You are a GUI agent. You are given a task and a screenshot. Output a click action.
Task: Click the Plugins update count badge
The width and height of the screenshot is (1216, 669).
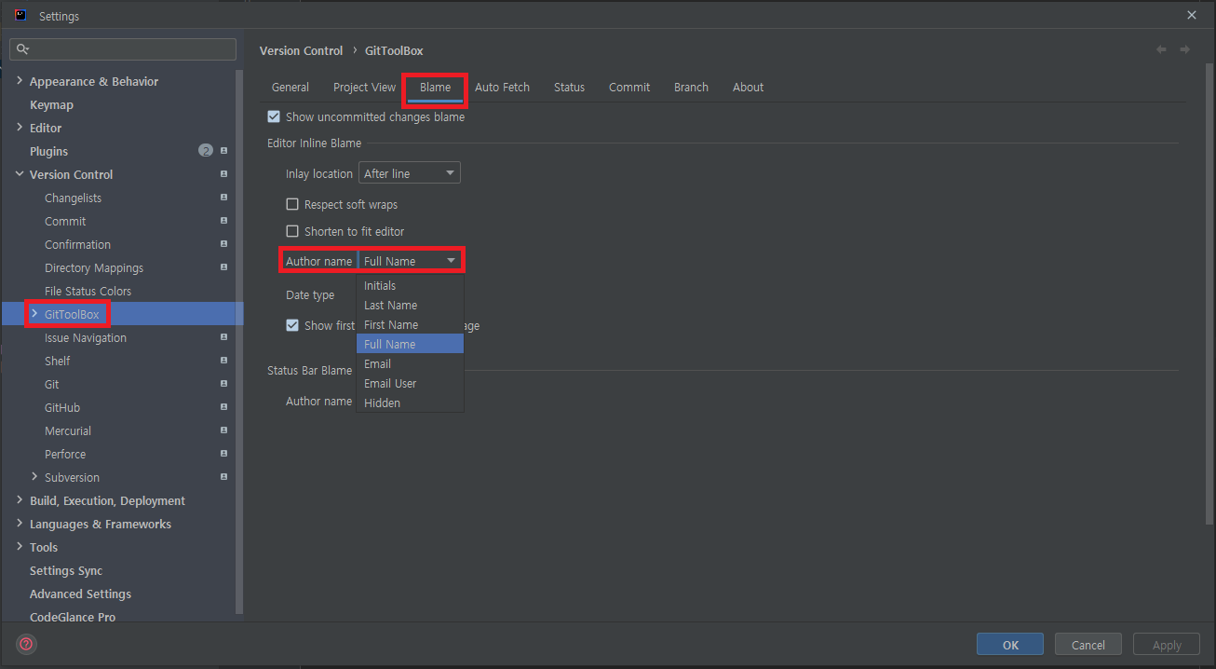206,151
